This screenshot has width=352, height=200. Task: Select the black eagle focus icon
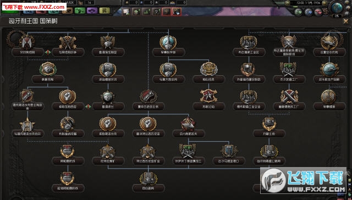pyautogui.click(x=67, y=124)
